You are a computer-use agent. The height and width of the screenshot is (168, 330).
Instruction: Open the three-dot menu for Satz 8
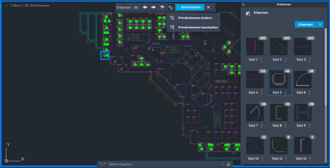tap(285, 126)
